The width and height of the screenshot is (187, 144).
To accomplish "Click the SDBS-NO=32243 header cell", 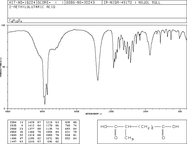I will point(83,2).
